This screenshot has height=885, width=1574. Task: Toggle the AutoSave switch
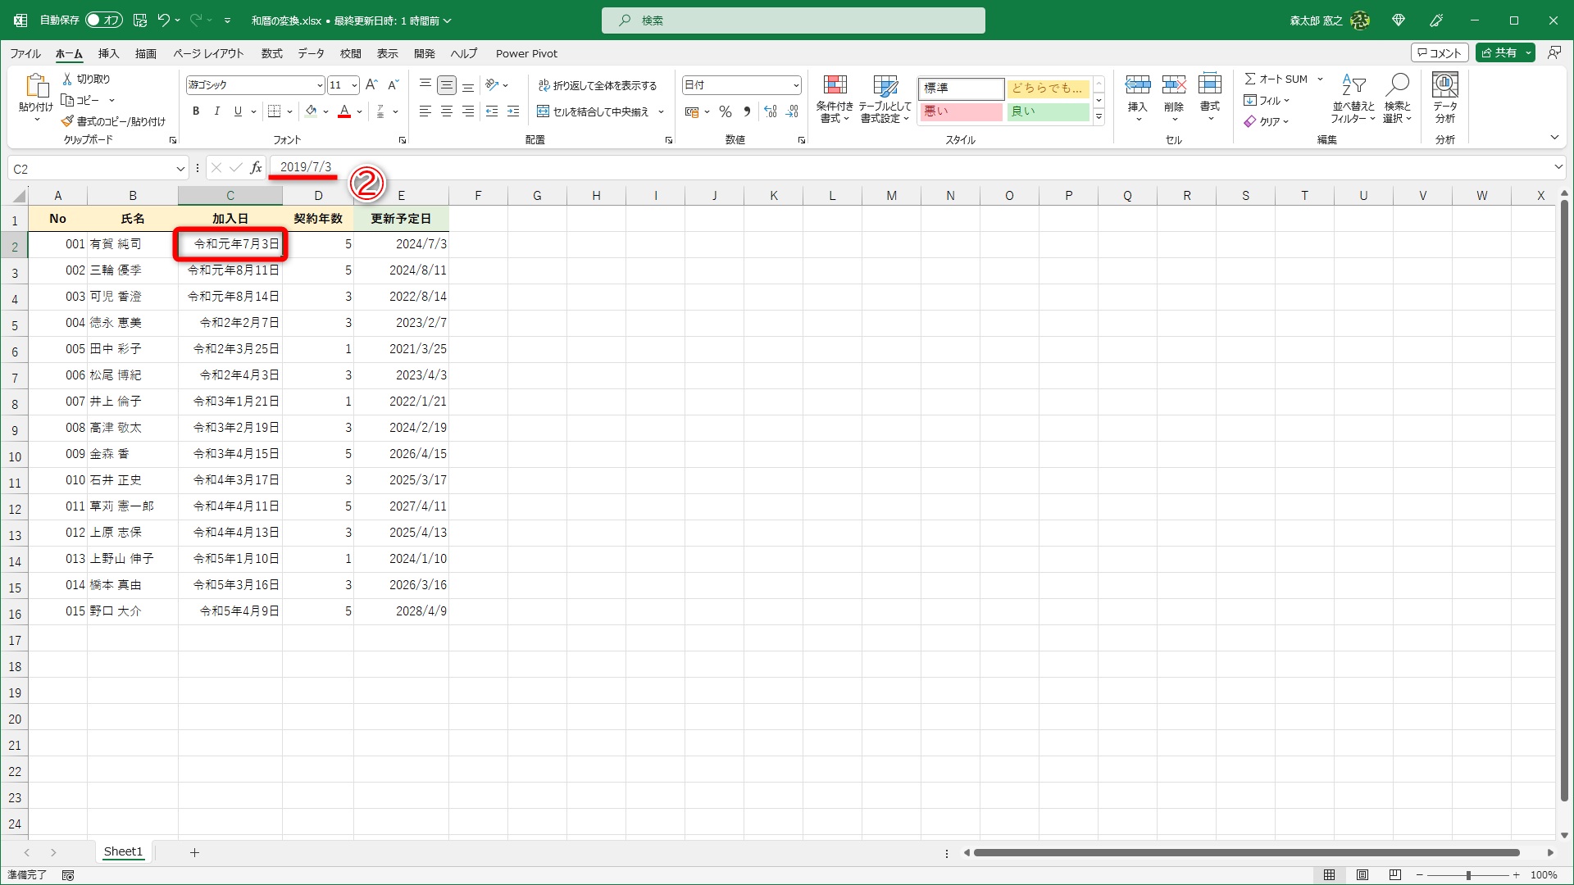pyautogui.click(x=104, y=20)
